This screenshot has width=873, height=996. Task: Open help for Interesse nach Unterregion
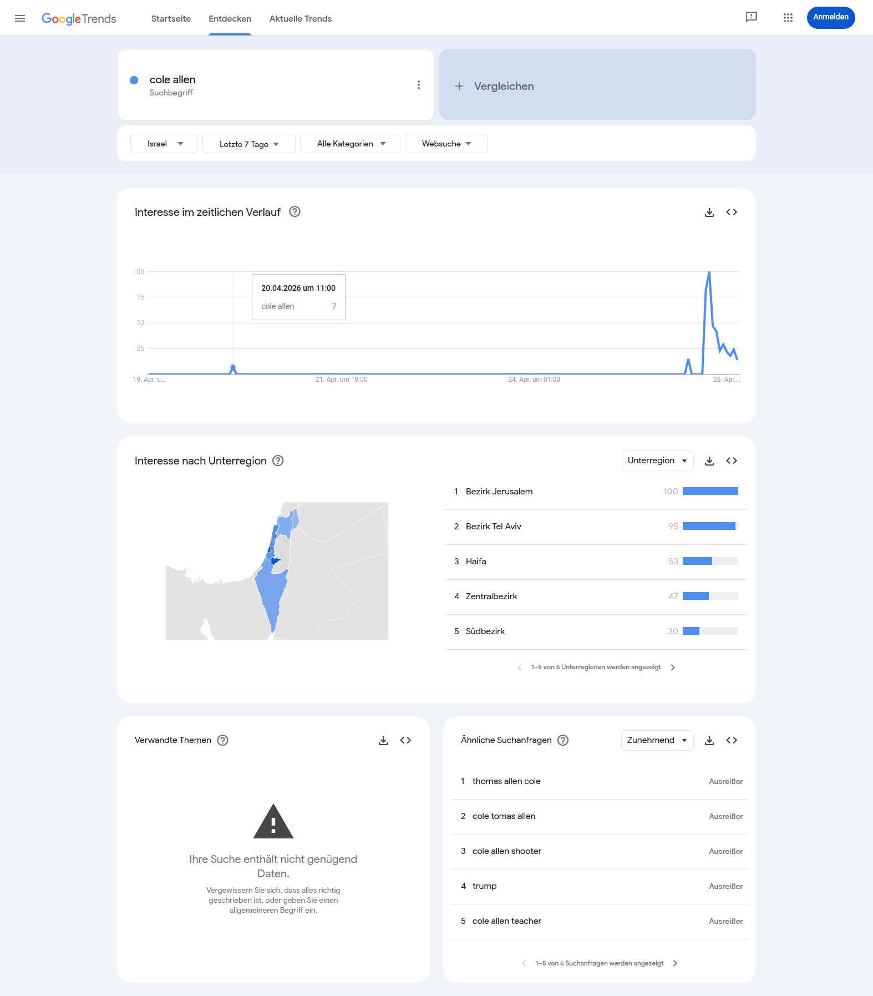click(x=278, y=461)
